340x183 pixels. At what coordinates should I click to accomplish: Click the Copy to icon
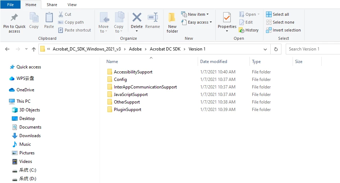pyautogui.click(x=119, y=17)
